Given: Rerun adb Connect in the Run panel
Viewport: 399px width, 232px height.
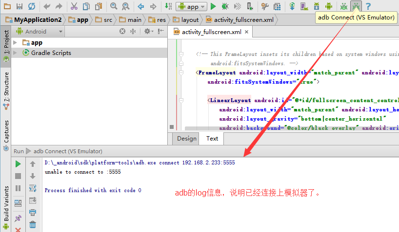Looking at the screenshot, I should [18, 164].
